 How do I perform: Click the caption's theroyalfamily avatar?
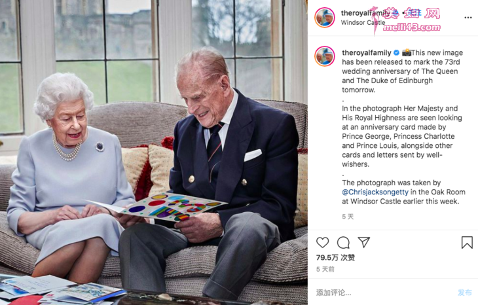coord(325,56)
